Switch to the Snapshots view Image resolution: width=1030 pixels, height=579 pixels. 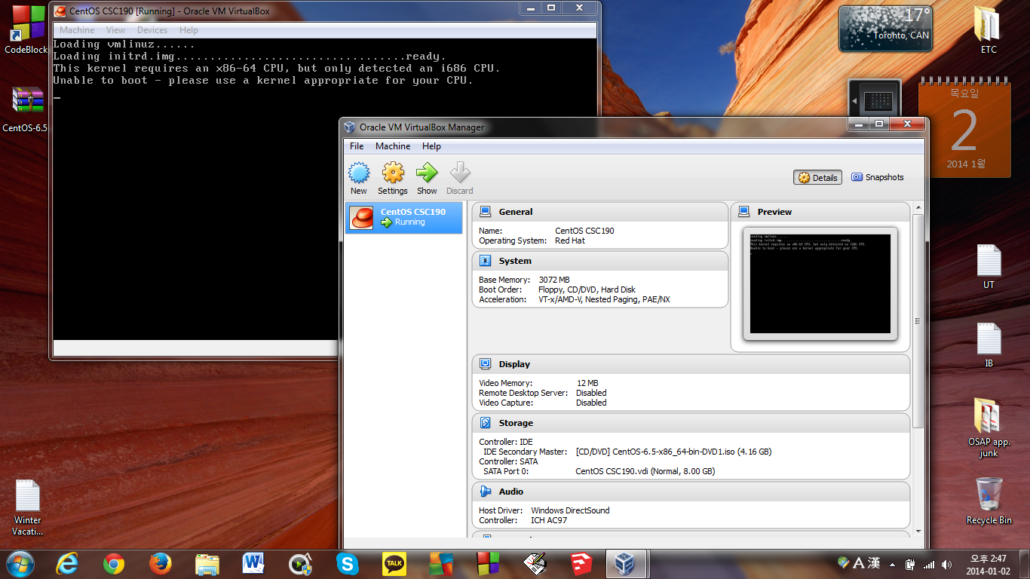(878, 178)
